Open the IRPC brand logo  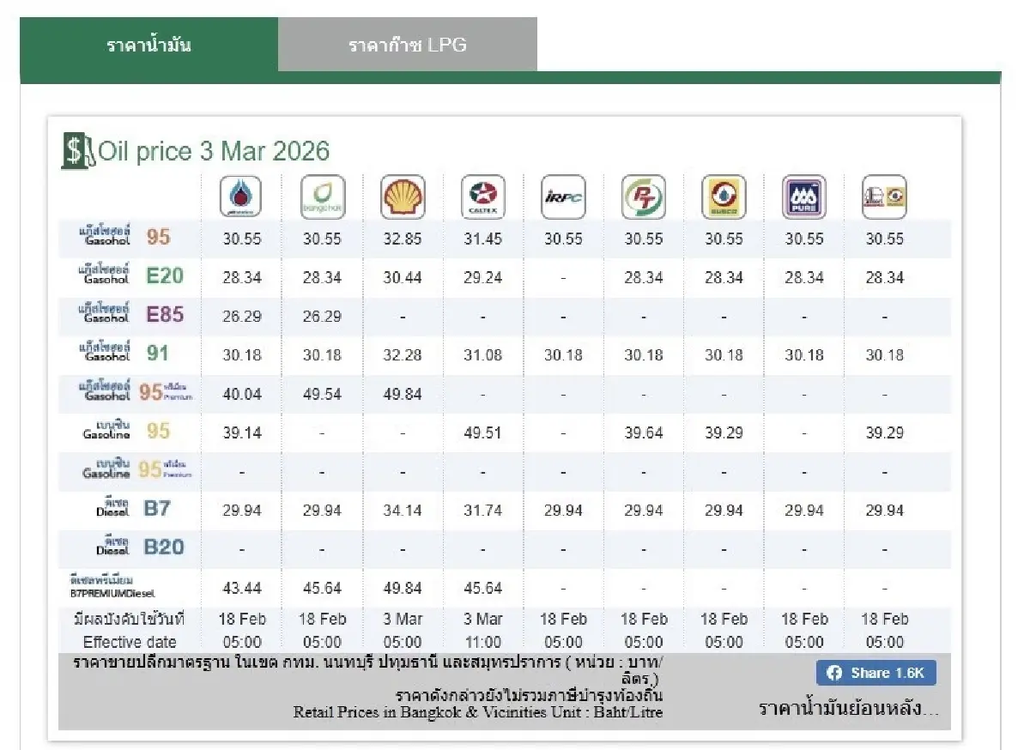click(x=563, y=197)
